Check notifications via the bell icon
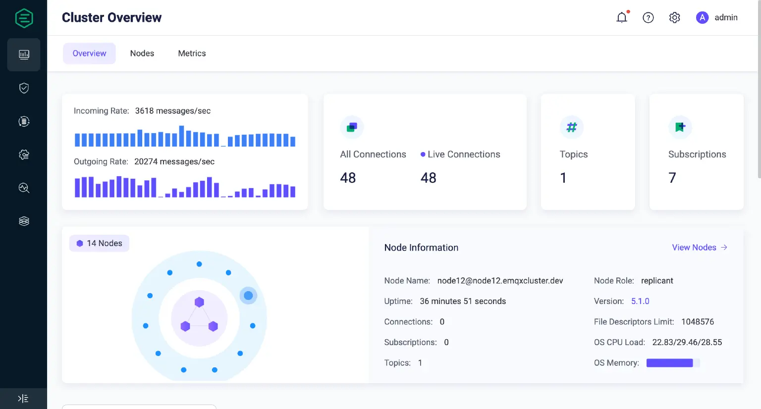Image resolution: width=761 pixels, height=409 pixels. click(622, 17)
